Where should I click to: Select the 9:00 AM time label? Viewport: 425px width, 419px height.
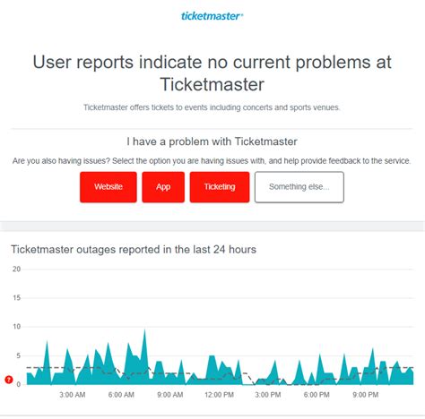tap(170, 395)
